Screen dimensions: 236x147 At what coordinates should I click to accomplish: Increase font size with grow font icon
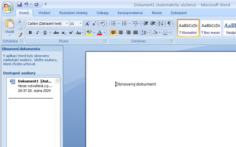click(x=87, y=24)
